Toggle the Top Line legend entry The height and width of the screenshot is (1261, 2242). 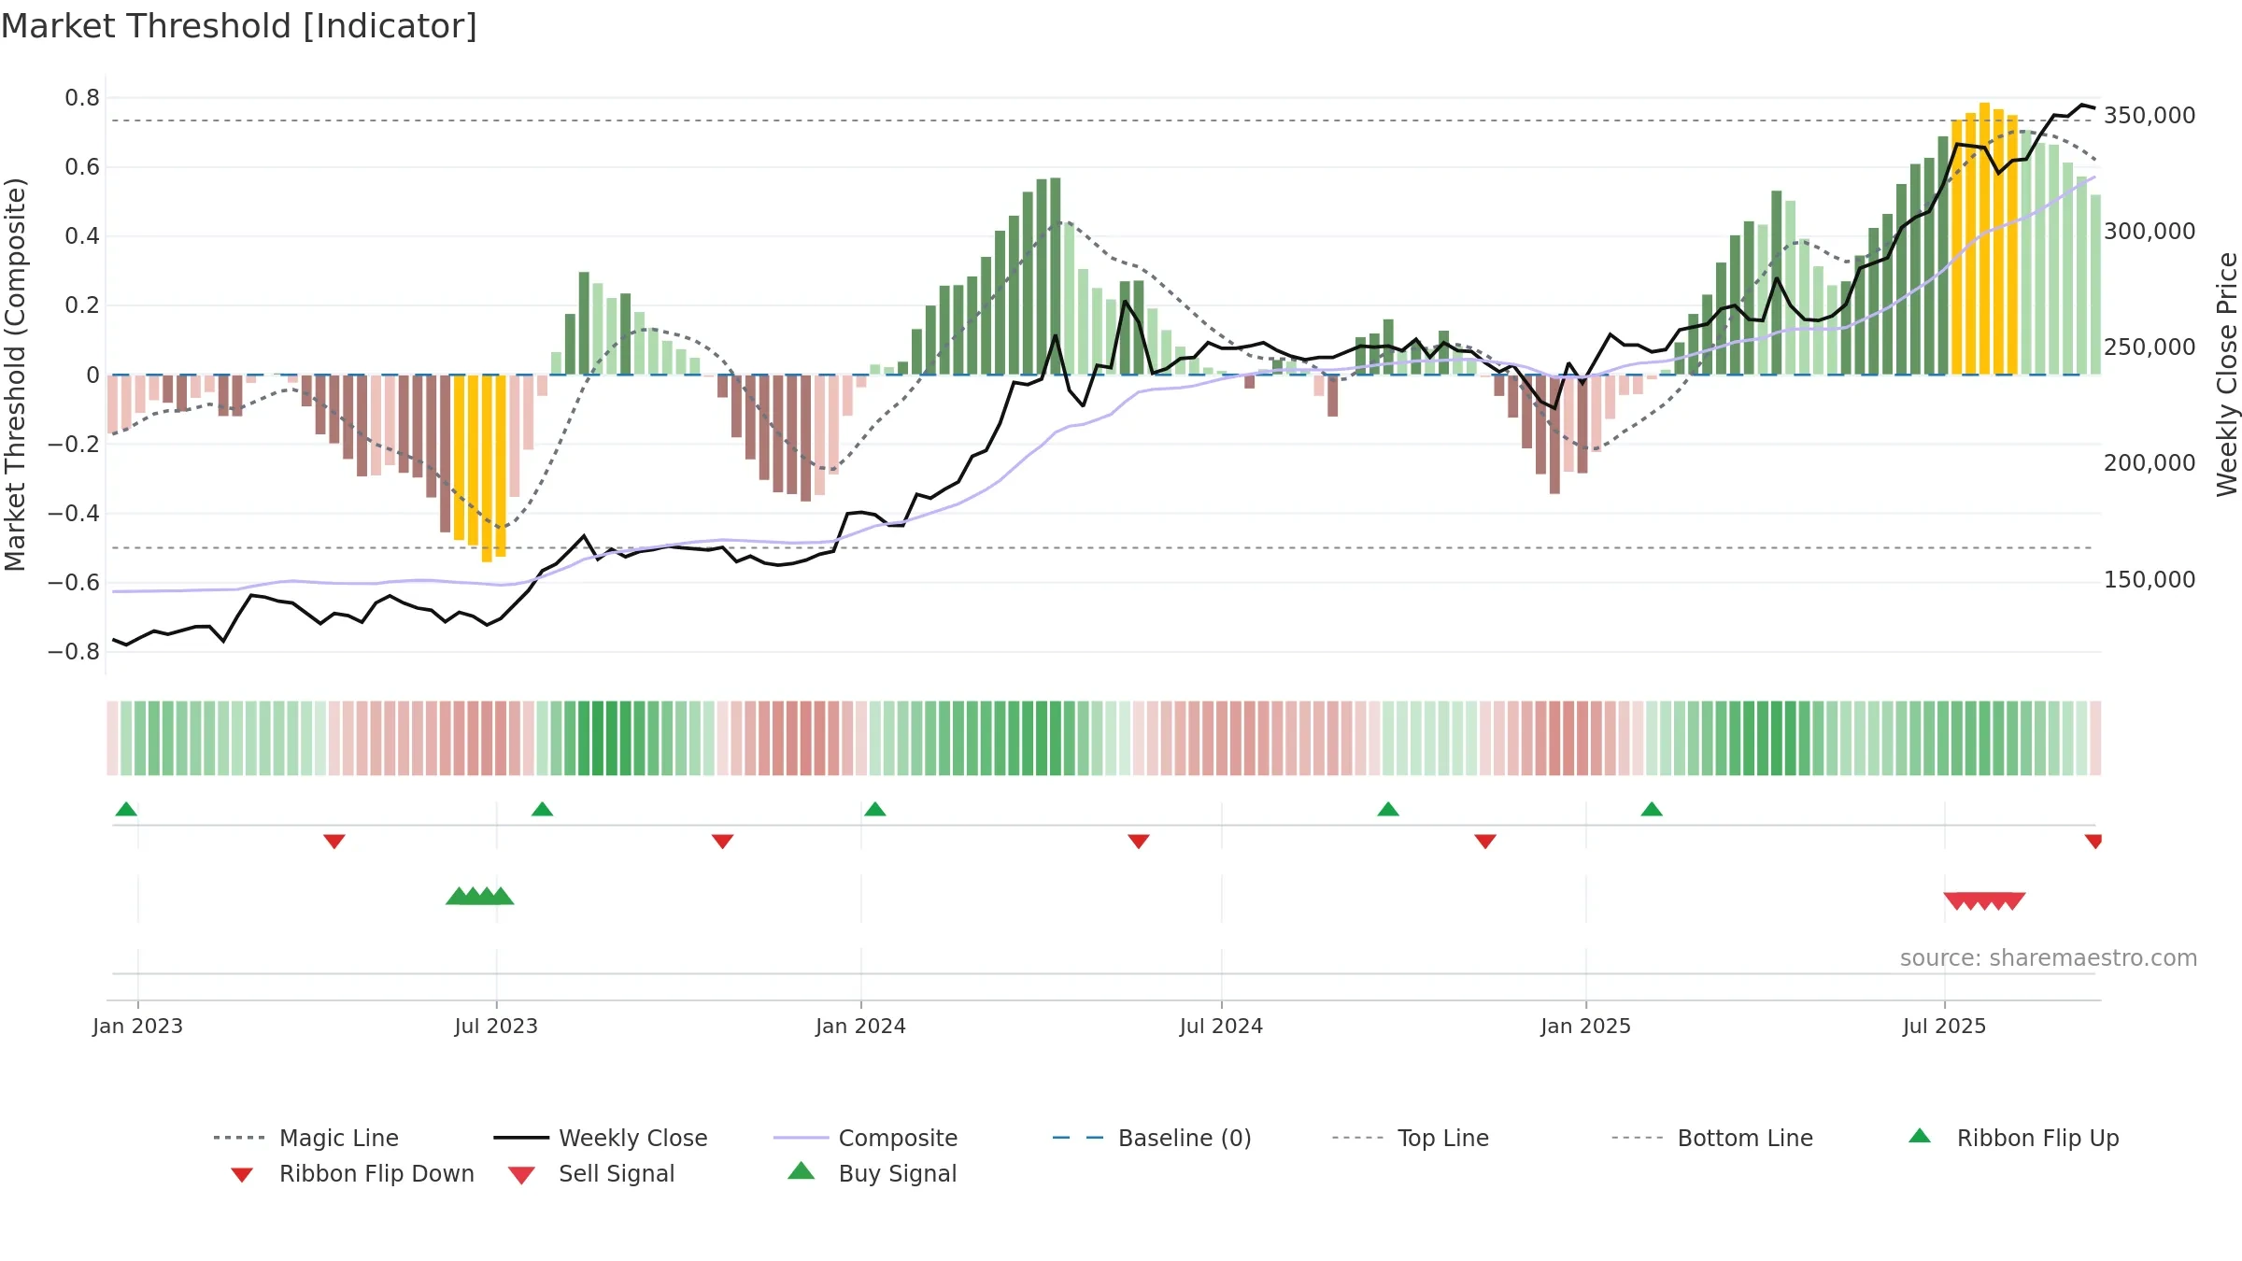click(1410, 1138)
